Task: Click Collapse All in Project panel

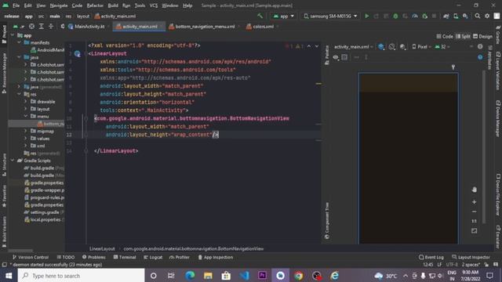Action: pyautogui.click(x=51, y=27)
